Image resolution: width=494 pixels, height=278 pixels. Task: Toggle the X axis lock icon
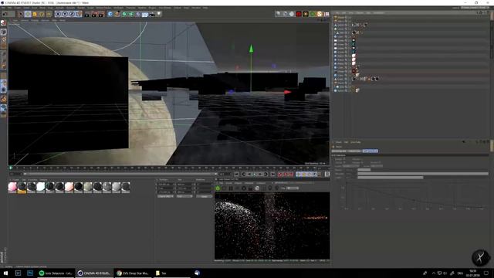(58, 14)
